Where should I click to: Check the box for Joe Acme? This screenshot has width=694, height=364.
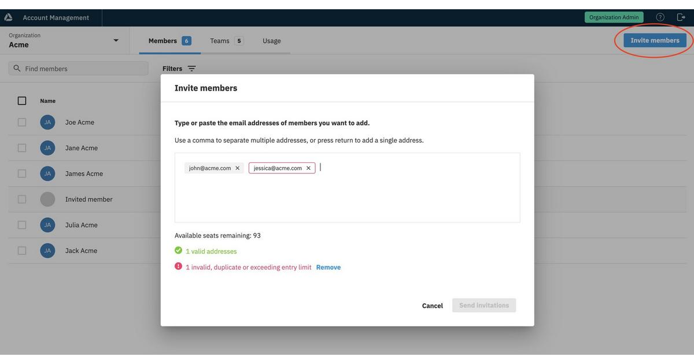click(x=22, y=122)
